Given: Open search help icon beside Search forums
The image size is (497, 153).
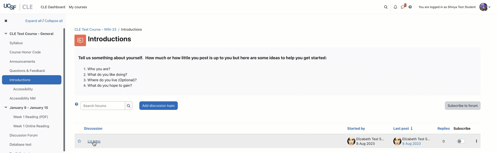Looking at the screenshot, I should coord(77,104).
